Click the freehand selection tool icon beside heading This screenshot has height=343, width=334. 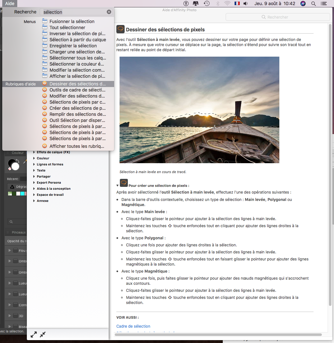(120, 29)
